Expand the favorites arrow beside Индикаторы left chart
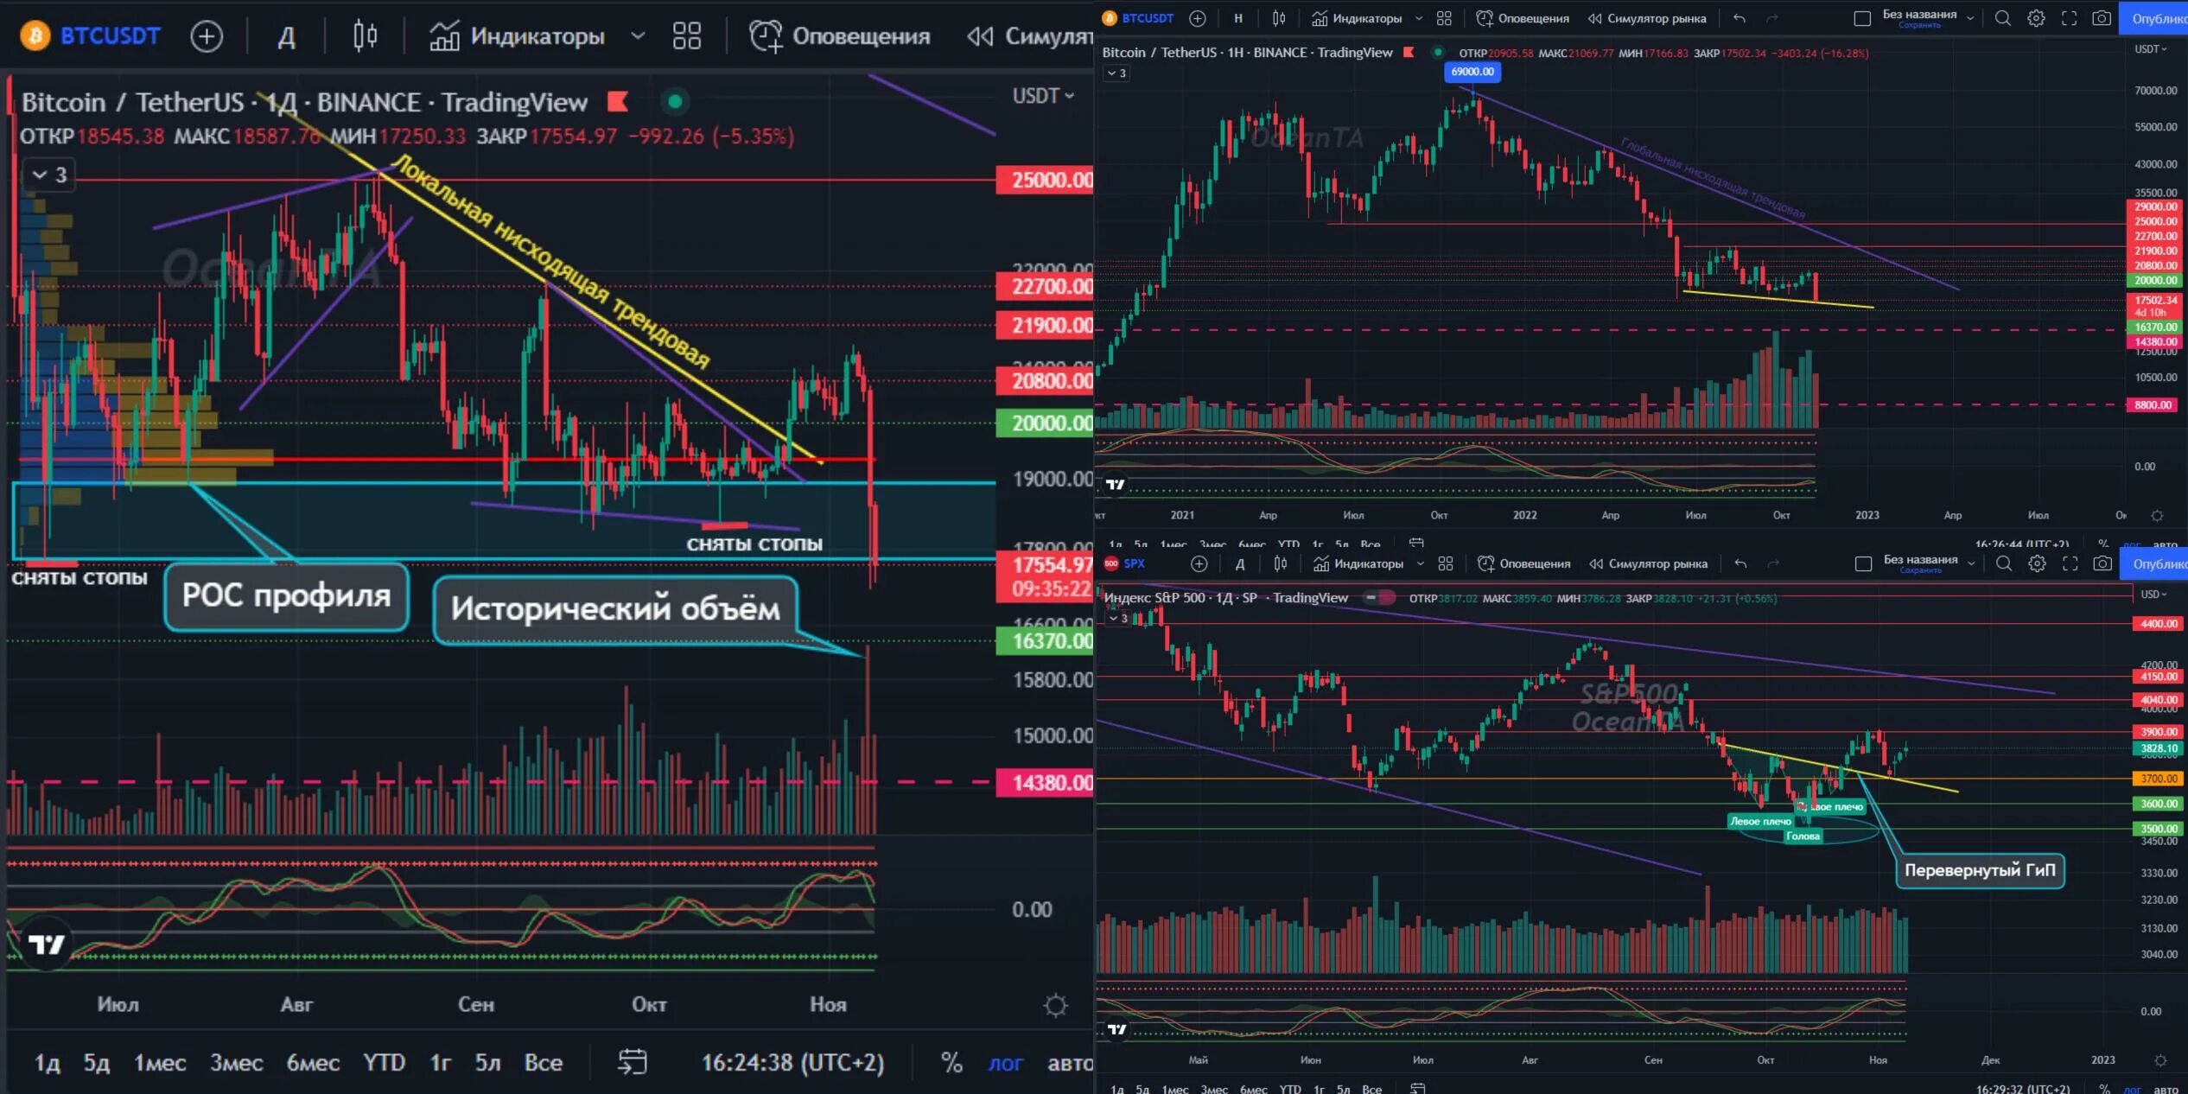Screen dimensions: 2188x1094 (638, 36)
